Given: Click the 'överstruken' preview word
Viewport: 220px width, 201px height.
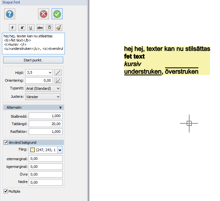Looking at the screenshot, I should (x=182, y=71).
